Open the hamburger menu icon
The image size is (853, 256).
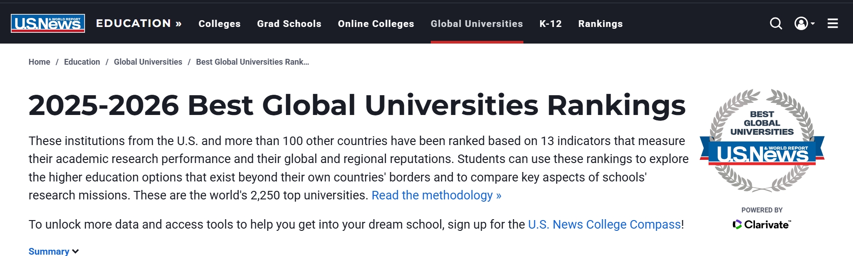click(832, 23)
